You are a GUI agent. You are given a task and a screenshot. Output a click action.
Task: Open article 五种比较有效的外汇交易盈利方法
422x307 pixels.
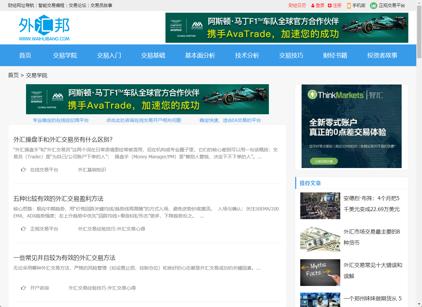(58, 198)
